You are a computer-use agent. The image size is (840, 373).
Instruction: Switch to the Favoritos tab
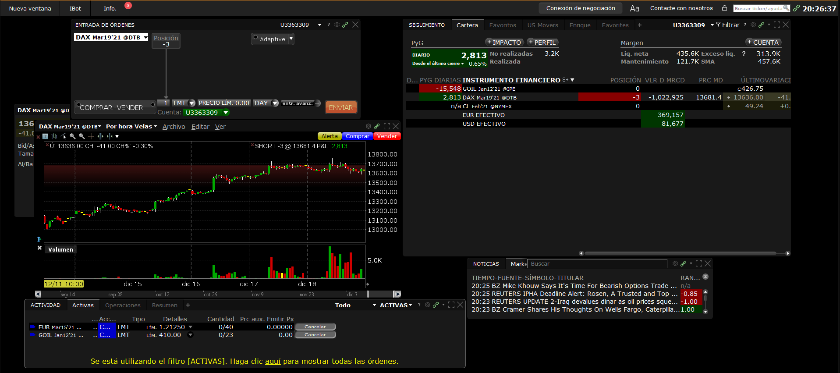(503, 25)
